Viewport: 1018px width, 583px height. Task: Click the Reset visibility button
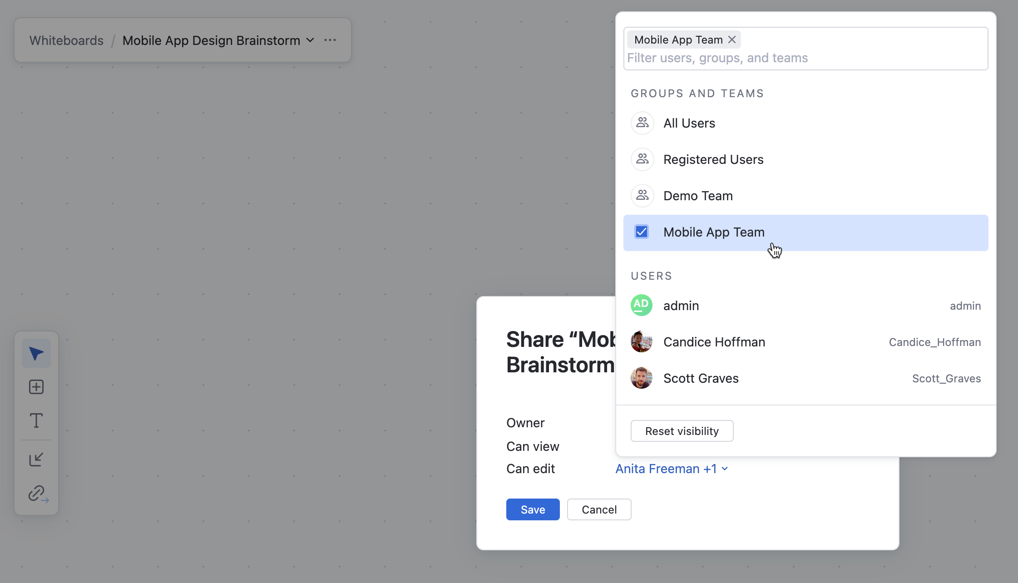coord(682,431)
